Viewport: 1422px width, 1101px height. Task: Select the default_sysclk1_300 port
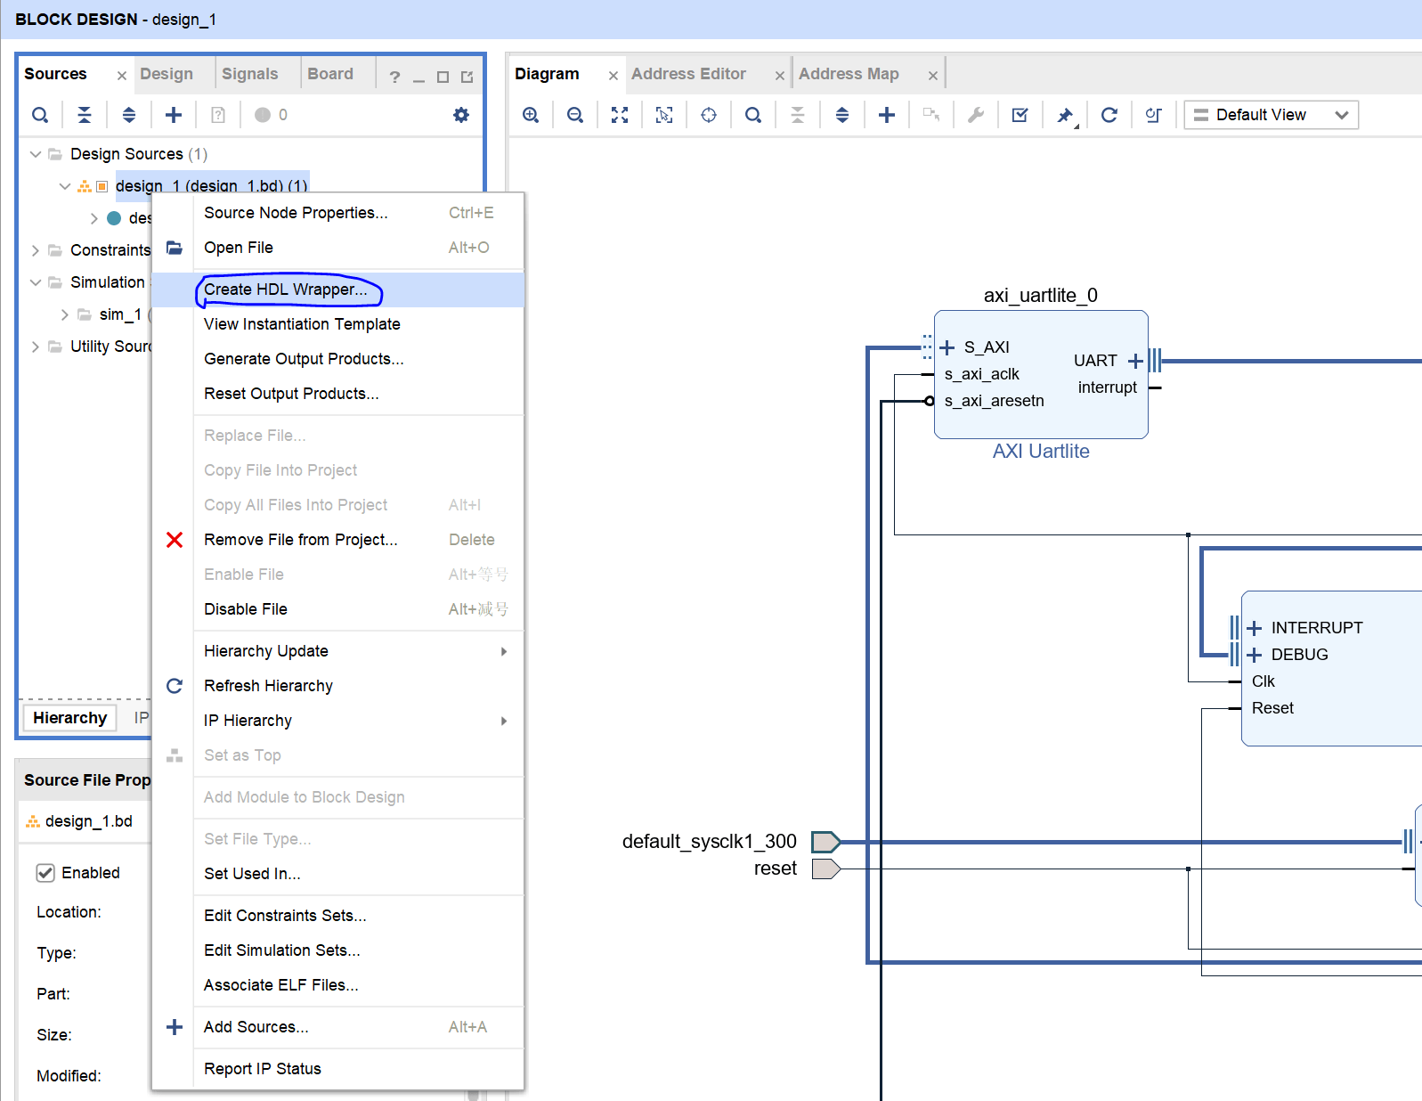[x=825, y=842]
